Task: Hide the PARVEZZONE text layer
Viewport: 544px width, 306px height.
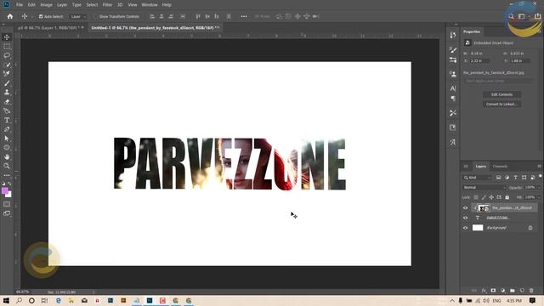Action: (466, 218)
